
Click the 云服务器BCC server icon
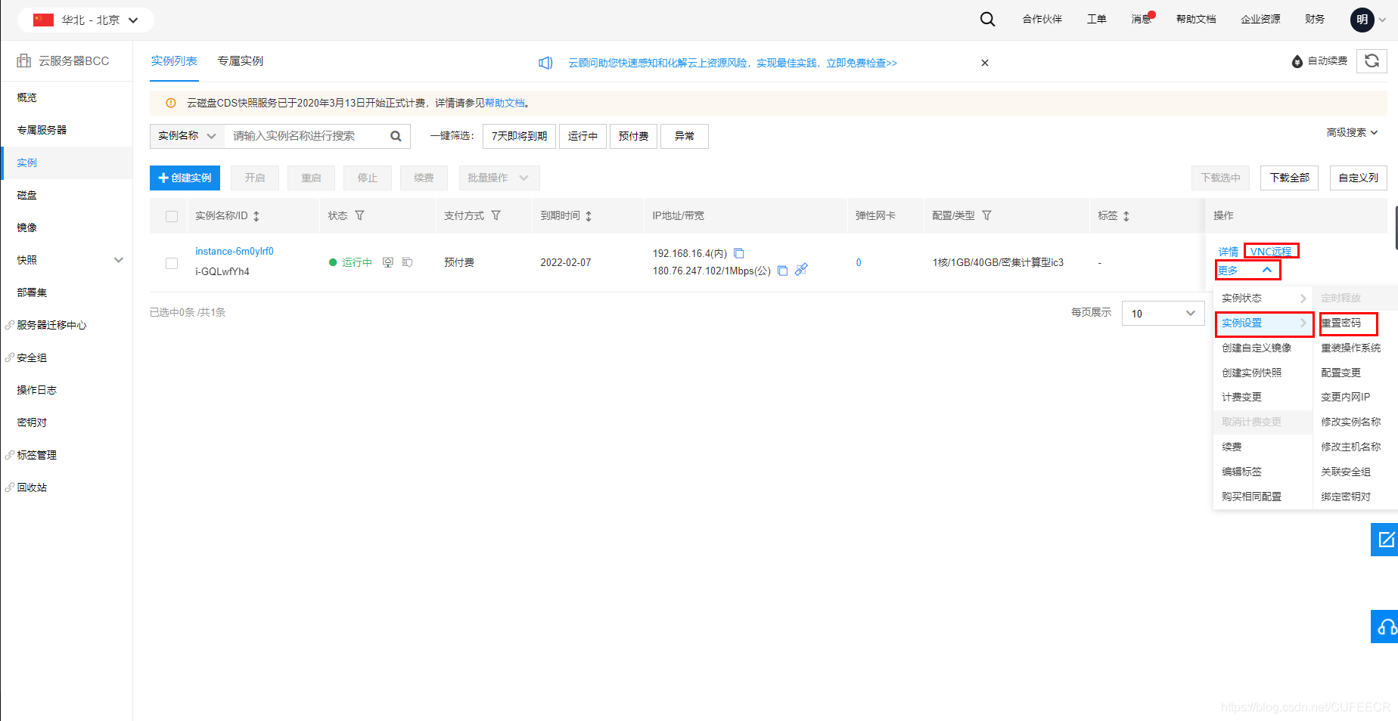pyautogui.click(x=24, y=60)
